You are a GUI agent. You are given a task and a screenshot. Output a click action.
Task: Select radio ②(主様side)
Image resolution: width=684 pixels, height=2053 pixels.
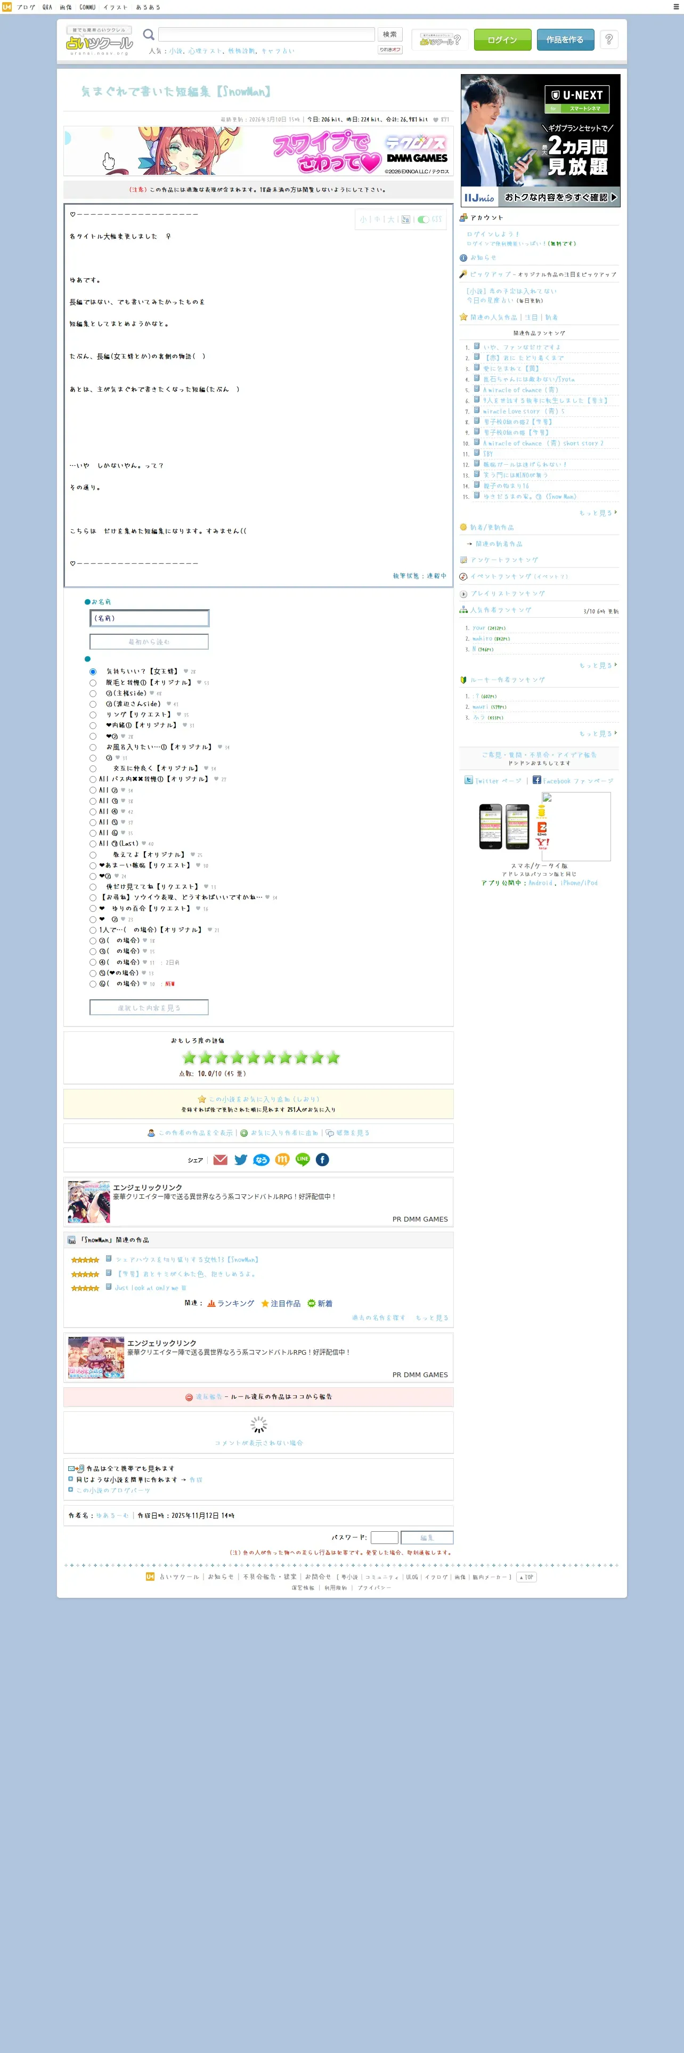coord(92,693)
